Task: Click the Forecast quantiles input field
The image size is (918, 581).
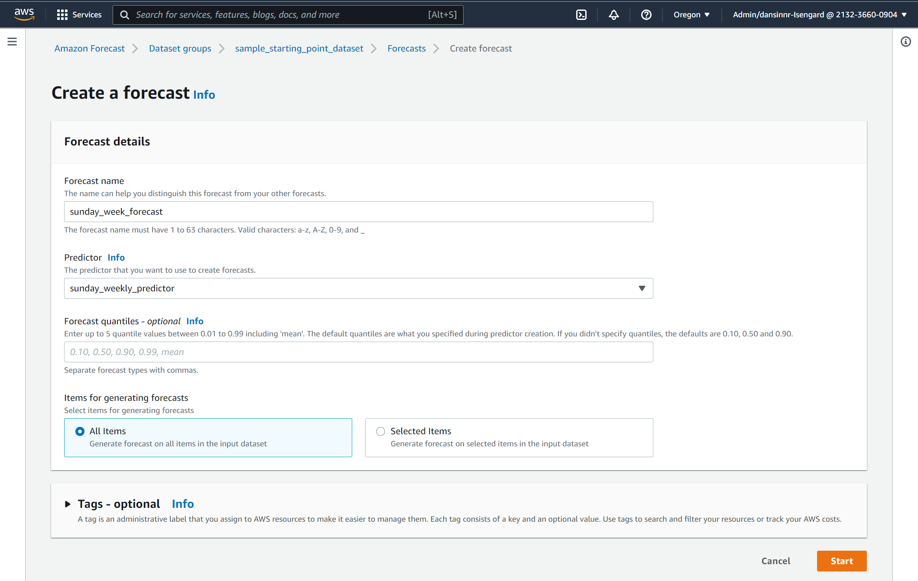Action: click(358, 352)
